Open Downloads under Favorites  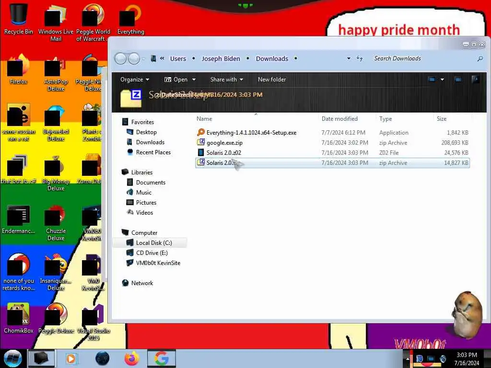pos(150,142)
